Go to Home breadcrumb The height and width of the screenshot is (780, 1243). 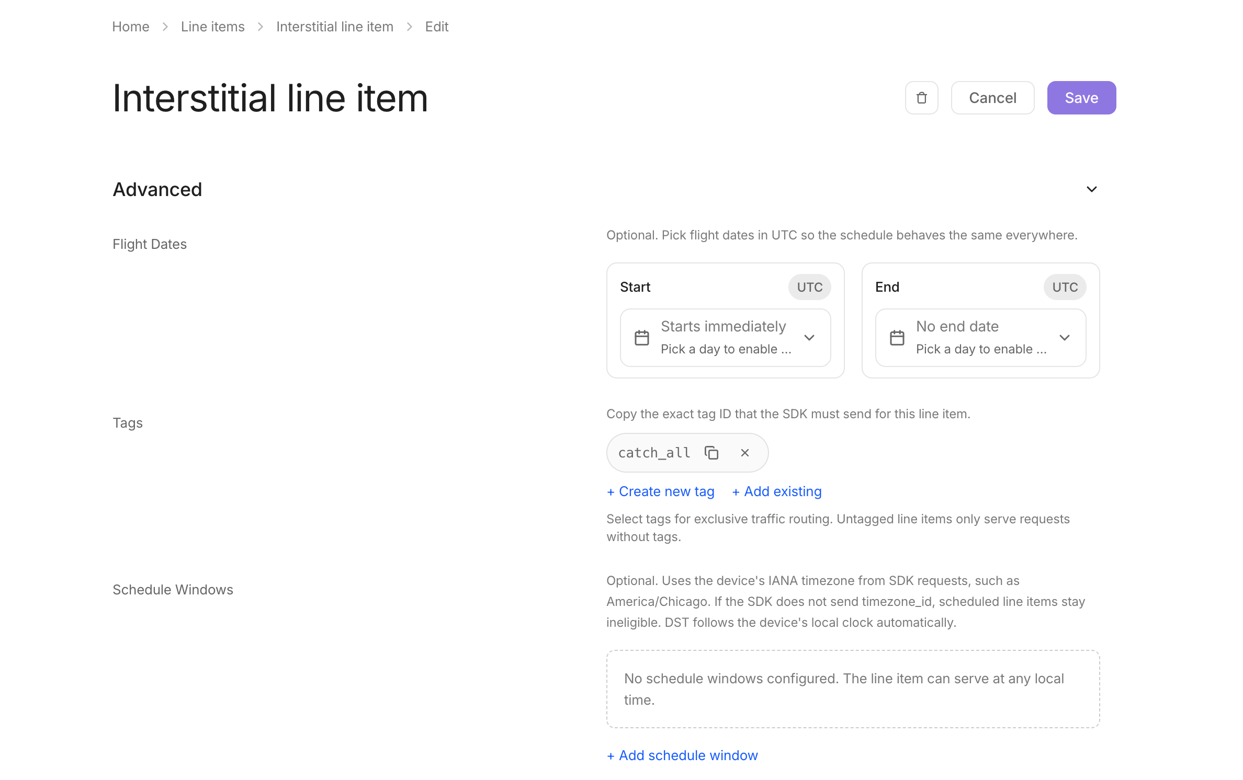pyautogui.click(x=131, y=27)
